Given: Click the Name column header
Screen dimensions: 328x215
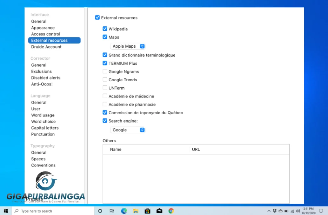Looking at the screenshot, I should [146, 149].
